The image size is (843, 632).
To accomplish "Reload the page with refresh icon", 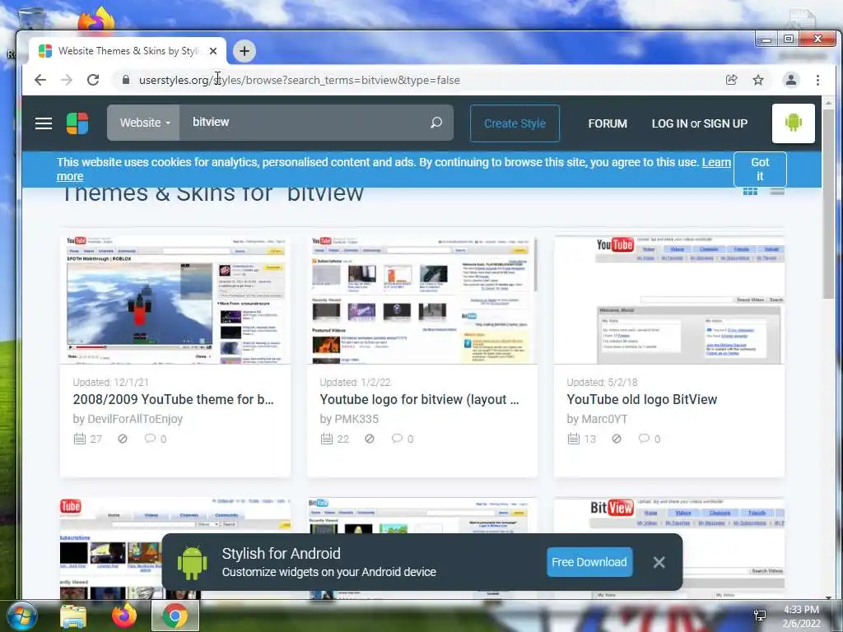I will click(x=93, y=80).
